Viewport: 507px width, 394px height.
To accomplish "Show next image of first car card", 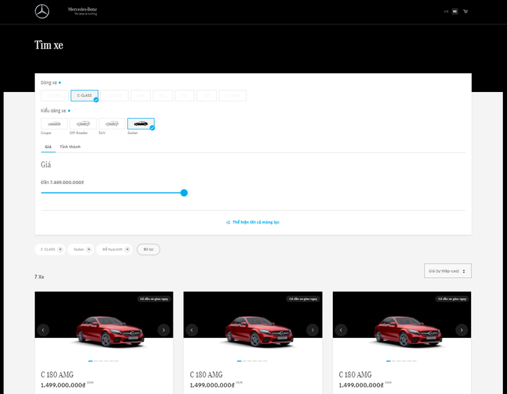I will pyautogui.click(x=163, y=329).
